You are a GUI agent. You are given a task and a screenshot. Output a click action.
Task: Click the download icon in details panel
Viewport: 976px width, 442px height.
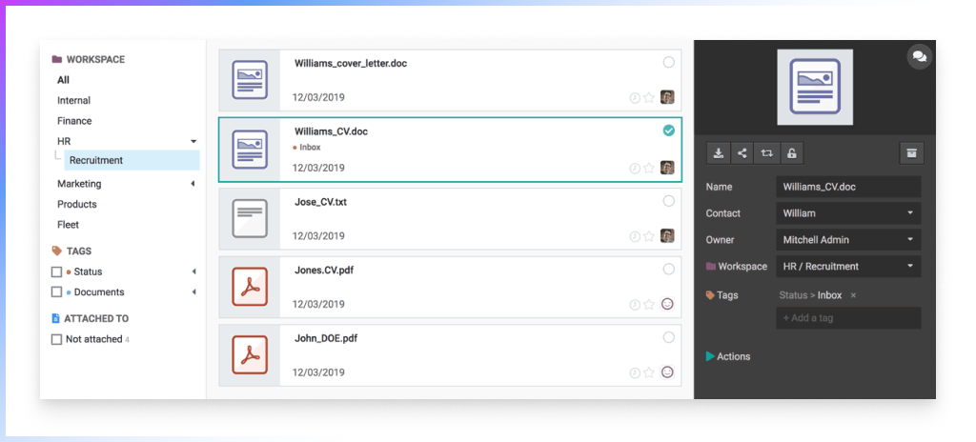click(719, 153)
